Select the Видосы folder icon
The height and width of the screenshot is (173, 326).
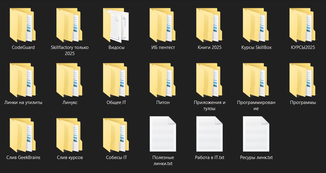116,25
